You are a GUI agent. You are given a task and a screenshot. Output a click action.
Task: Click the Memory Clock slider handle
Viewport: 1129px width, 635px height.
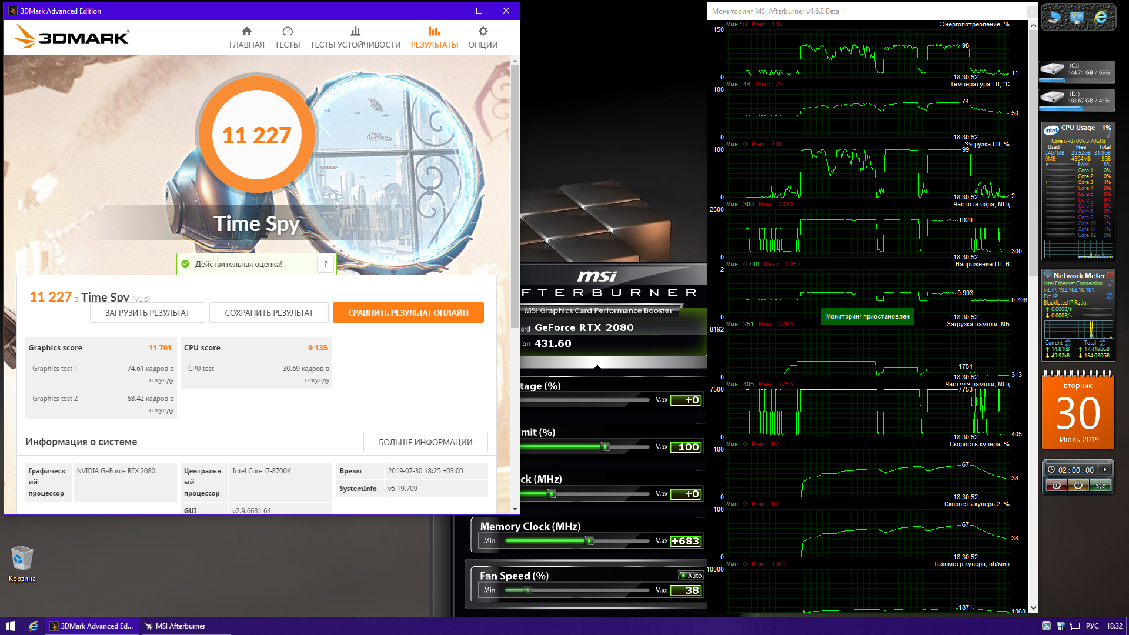tap(589, 541)
